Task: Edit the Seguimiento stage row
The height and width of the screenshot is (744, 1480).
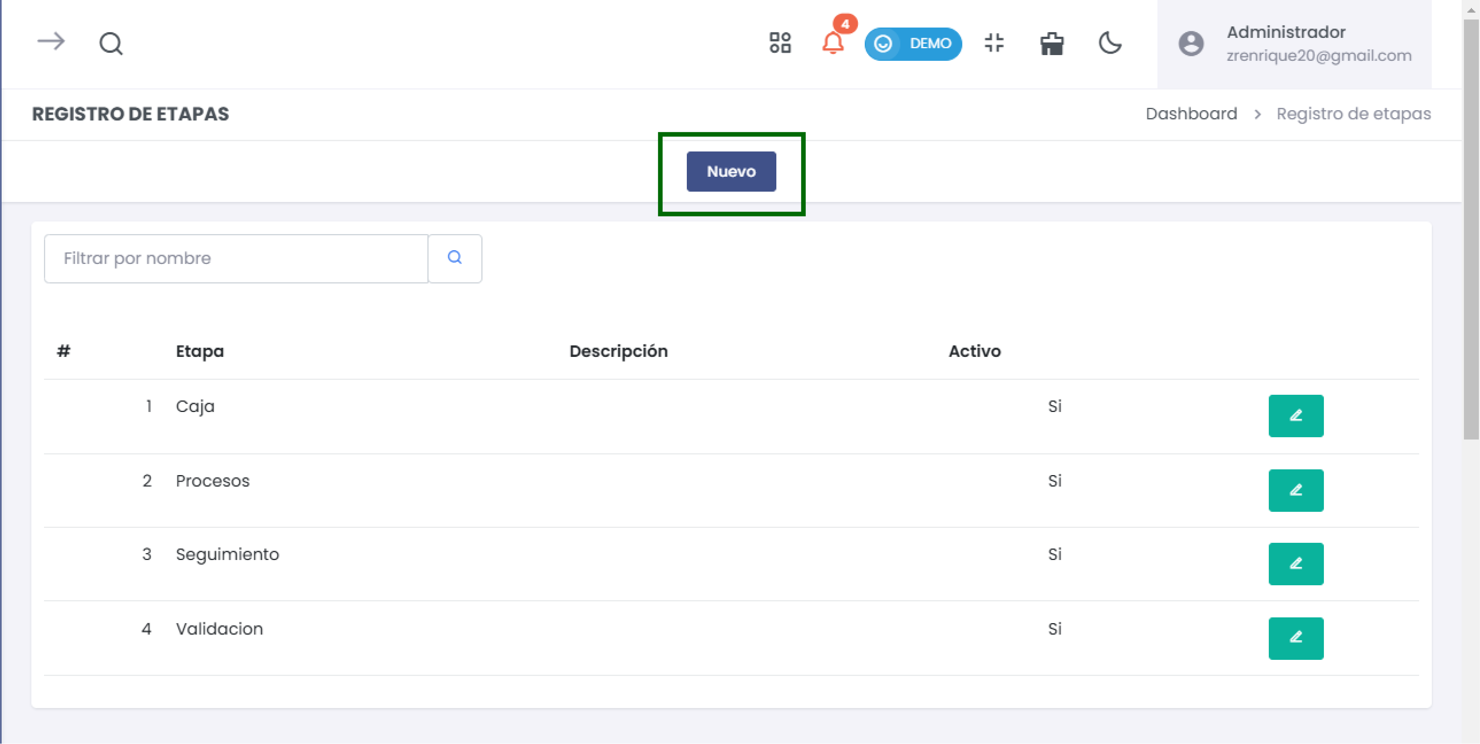Action: click(1296, 564)
